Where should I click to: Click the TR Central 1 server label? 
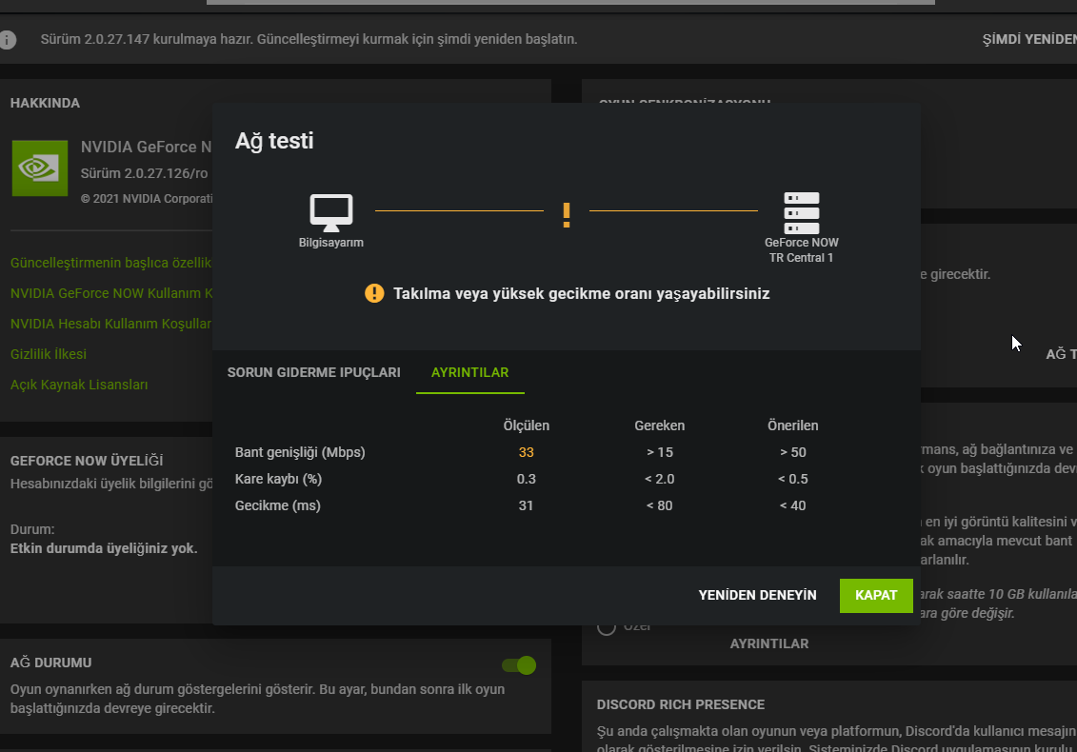pos(801,258)
